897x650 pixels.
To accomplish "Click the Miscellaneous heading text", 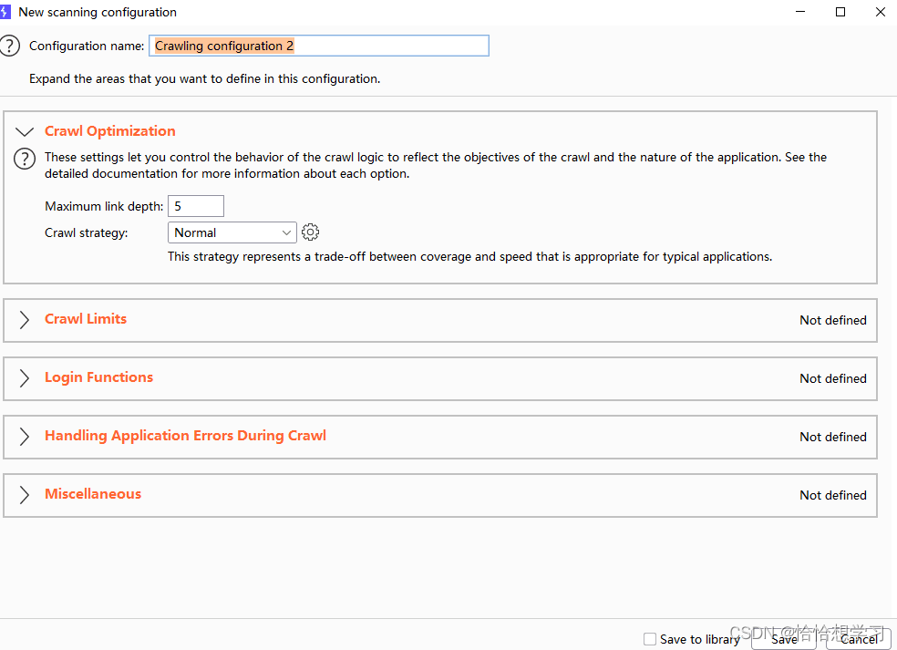I will (x=93, y=494).
